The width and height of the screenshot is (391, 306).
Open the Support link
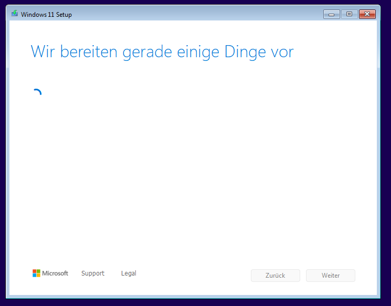tap(93, 273)
